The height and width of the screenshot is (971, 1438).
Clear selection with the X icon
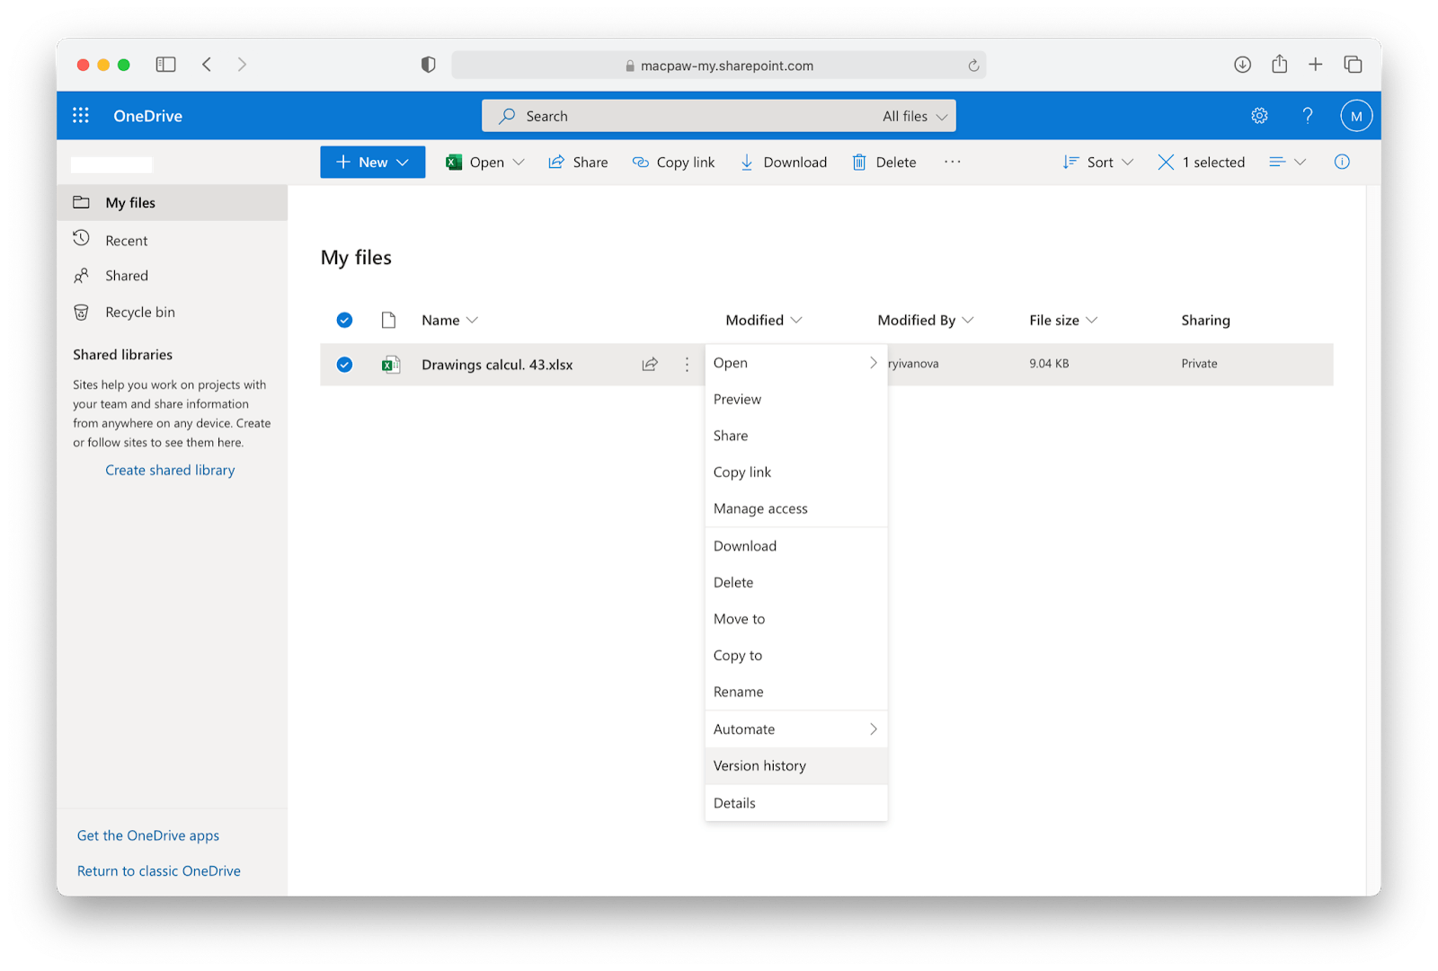pos(1166,162)
